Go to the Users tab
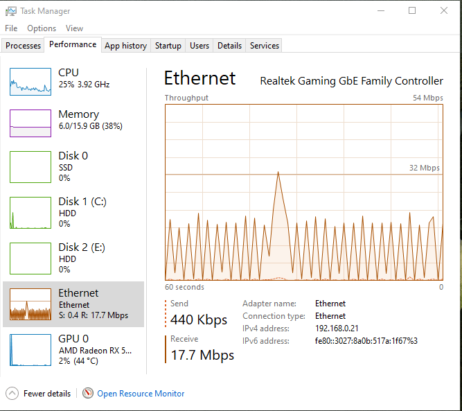The image size is (462, 411). click(x=199, y=46)
